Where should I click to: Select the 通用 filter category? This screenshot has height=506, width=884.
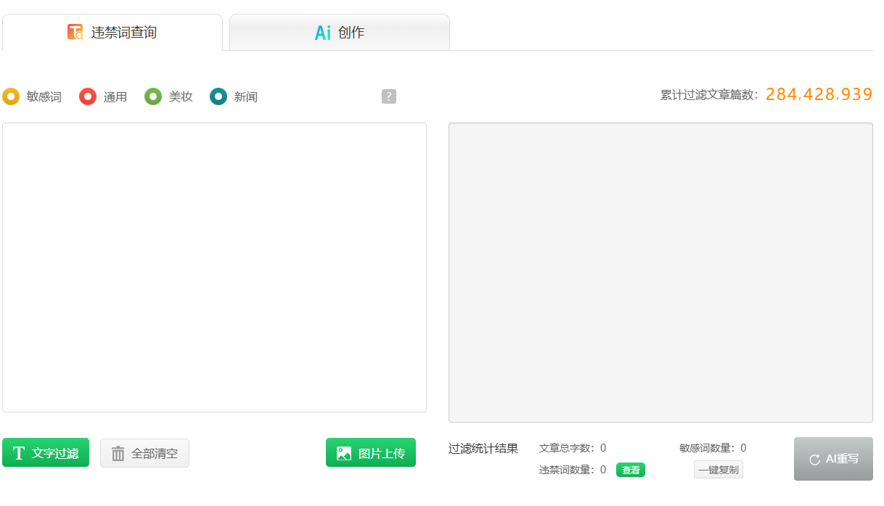coord(103,96)
